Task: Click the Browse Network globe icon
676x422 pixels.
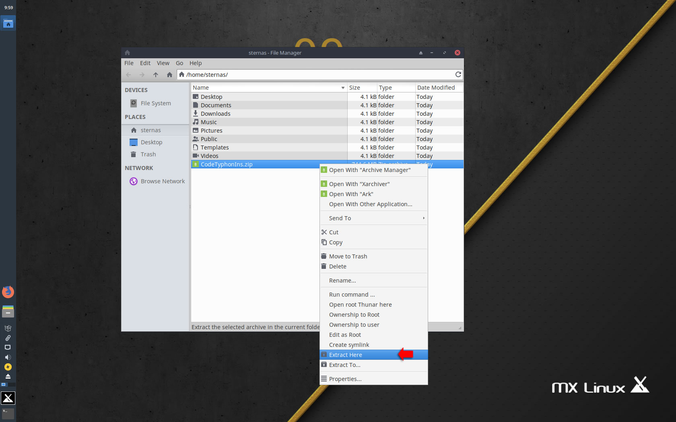Action: tap(134, 181)
